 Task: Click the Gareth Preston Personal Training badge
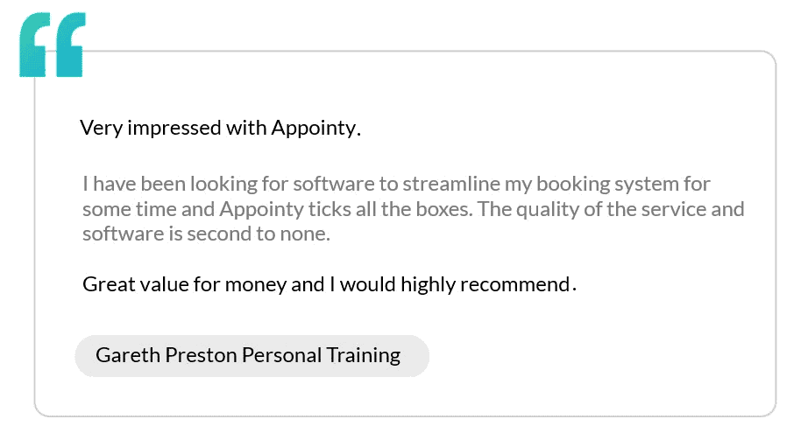(x=252, y=356)
